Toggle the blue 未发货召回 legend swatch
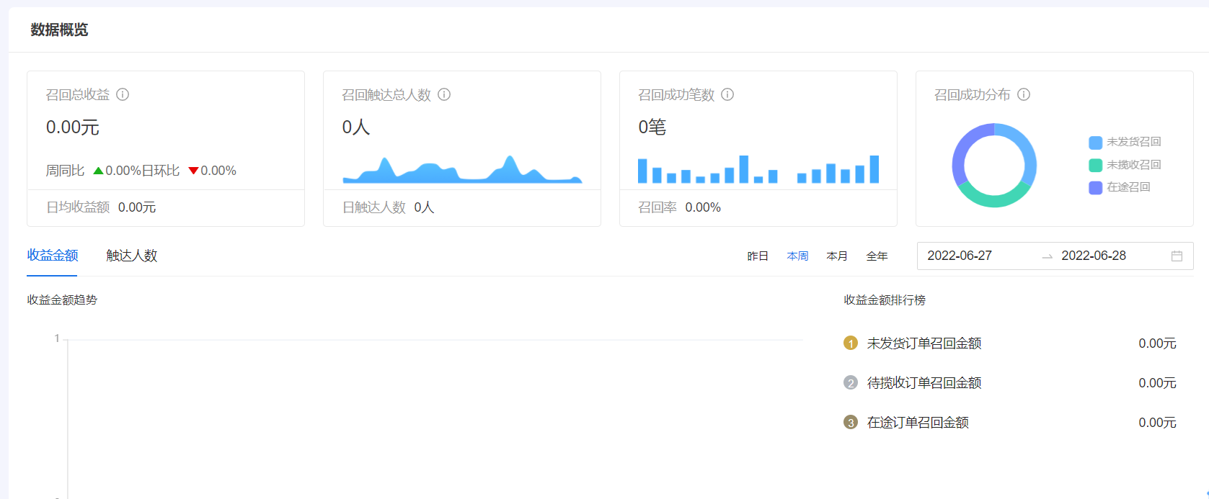 point(1095,143)
